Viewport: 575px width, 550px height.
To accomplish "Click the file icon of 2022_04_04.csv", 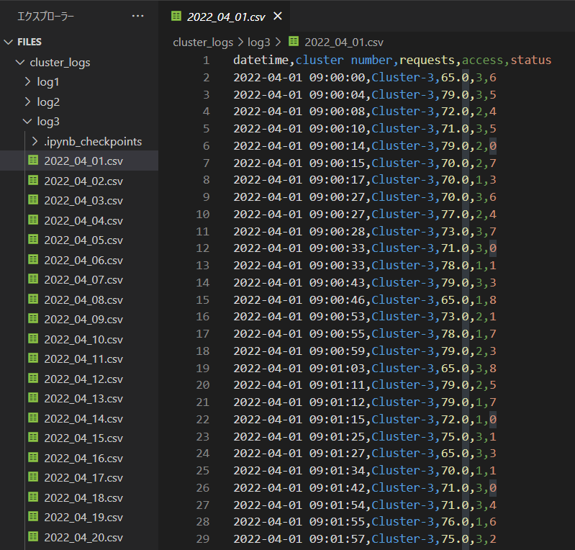I will point(33,220).
